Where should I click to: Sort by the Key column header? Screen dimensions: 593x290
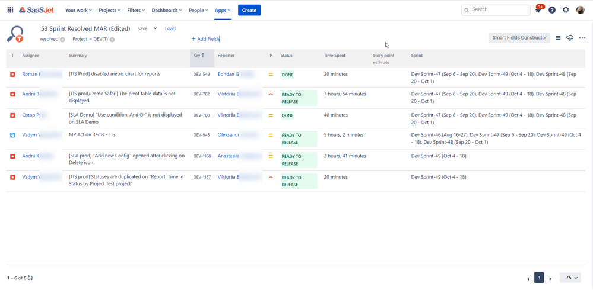202,59
